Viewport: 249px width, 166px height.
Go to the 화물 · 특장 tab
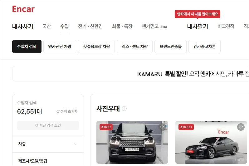click(122, 26)
